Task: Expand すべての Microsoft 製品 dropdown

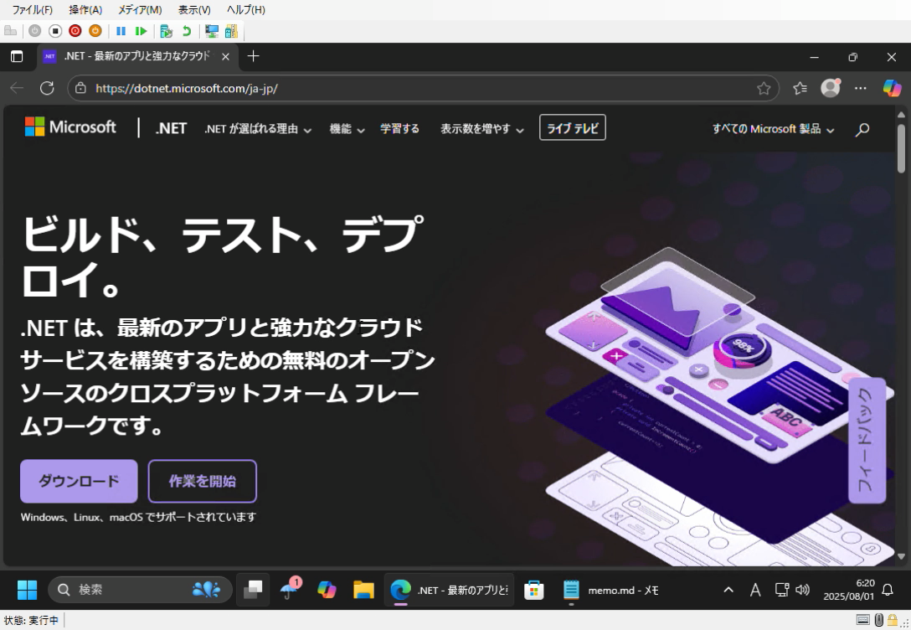Action: 774,129
